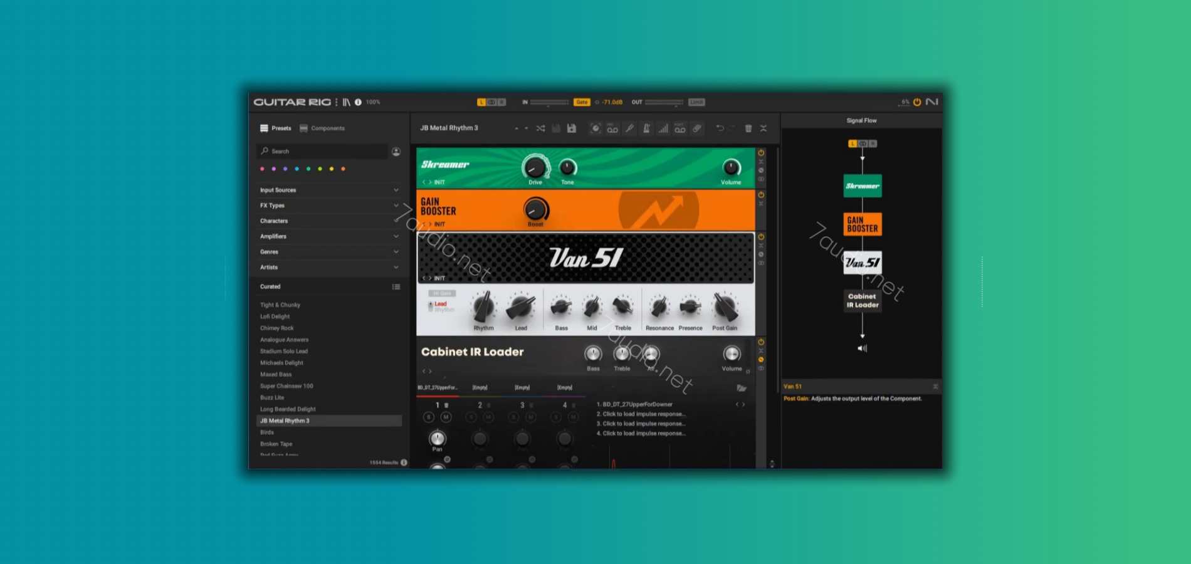The height and width of the screenshot is (564, 1191).
Task: Select the JB Metal Rhythm 3 preset
Action: tap(329, 421)
